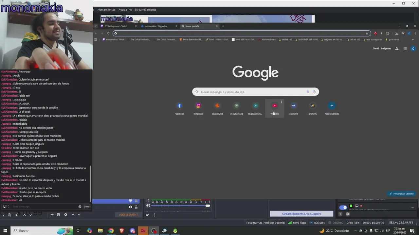
Task: Select the Nueva pestaña tab
Action: 199,26
